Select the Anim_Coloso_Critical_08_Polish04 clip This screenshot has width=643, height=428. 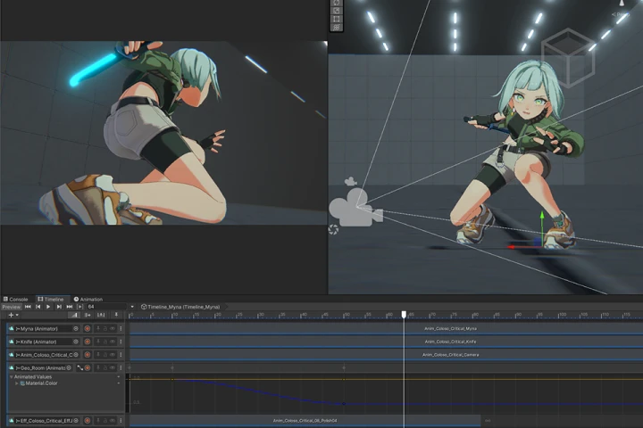305,421
